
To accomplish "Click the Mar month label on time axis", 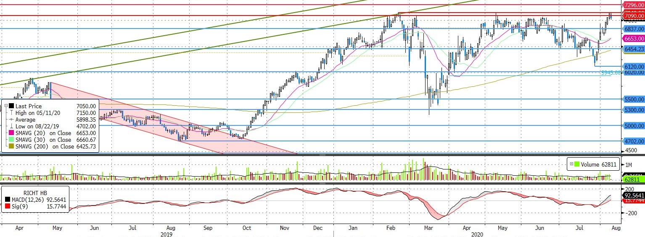I will point(428,229).
